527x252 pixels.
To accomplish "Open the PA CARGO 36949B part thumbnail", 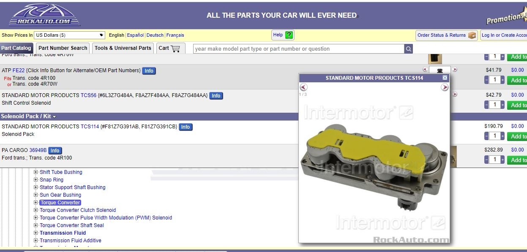I will (453, 156).
